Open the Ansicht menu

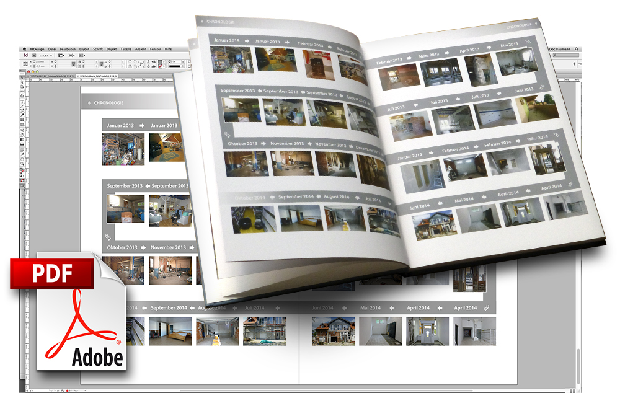click(x=141, y=49)
